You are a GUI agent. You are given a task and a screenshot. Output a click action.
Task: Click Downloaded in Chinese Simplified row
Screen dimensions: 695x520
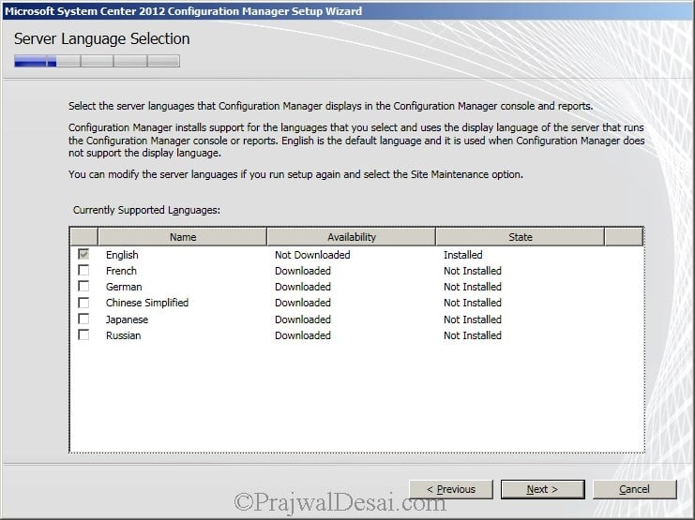303,303
